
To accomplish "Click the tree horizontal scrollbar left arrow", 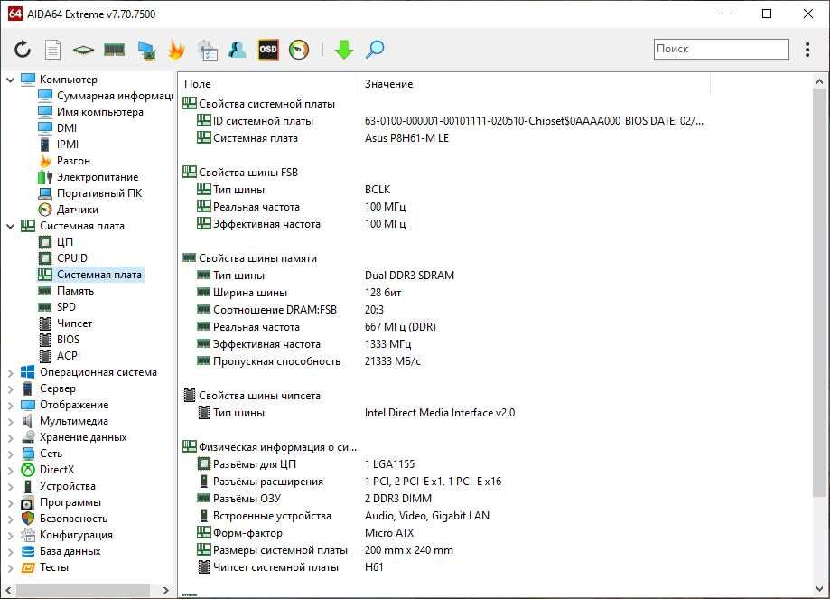I will point(8,590).
